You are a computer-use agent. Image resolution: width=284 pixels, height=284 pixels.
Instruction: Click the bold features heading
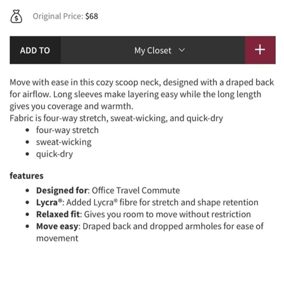point(26,176)
